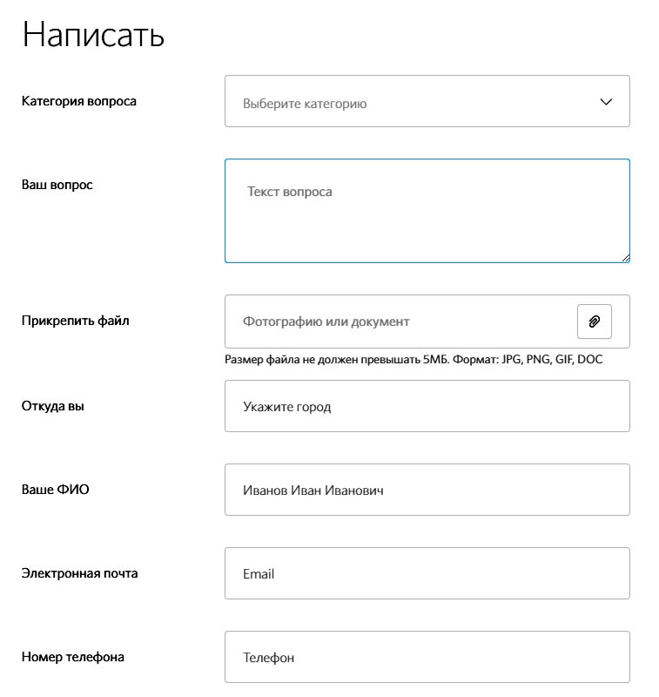Click the "Иванов Иван Иванович" name field

pyautogui.click(x=427, y=490)
